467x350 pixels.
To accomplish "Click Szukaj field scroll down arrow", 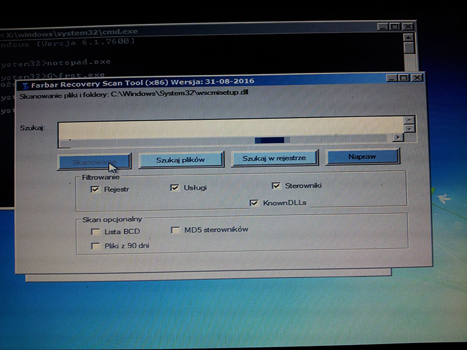I will coord(409,129).
